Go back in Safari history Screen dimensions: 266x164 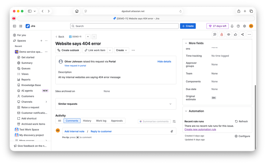pyautogui.click(x=43, y=11)
